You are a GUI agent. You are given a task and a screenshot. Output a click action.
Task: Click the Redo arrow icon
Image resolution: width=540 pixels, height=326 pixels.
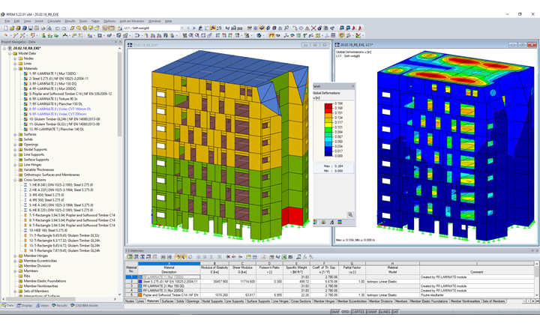click(64, 28)
